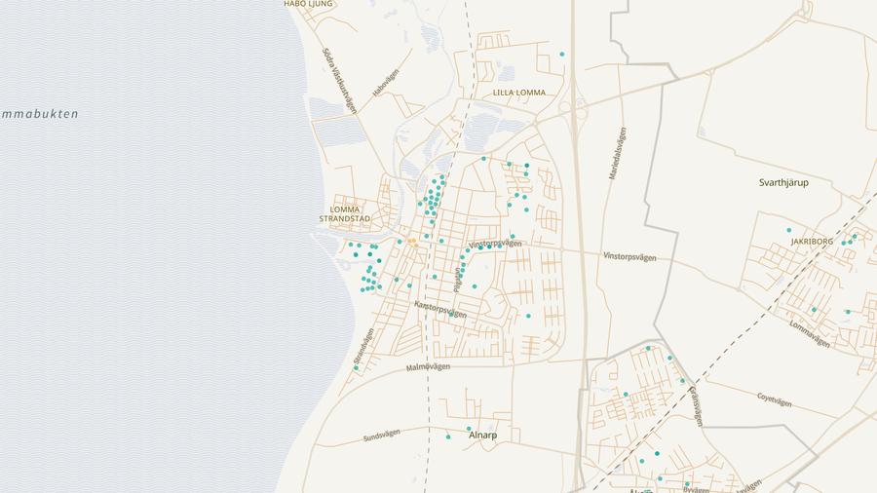
Task: Click the teal marker northeast of Lilla Lomma
Action: pyautogui.click(x=562, y=54)
